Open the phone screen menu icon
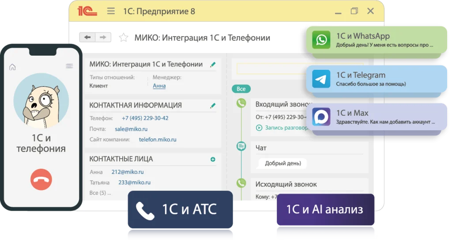The width and height of the screenshot is (452, 243). tap(69, 66)
